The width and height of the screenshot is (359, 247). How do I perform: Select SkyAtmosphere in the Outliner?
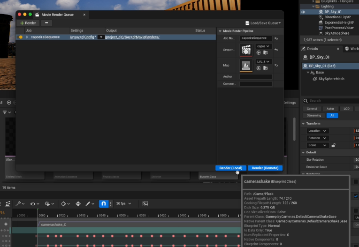[x=336, y=33]
